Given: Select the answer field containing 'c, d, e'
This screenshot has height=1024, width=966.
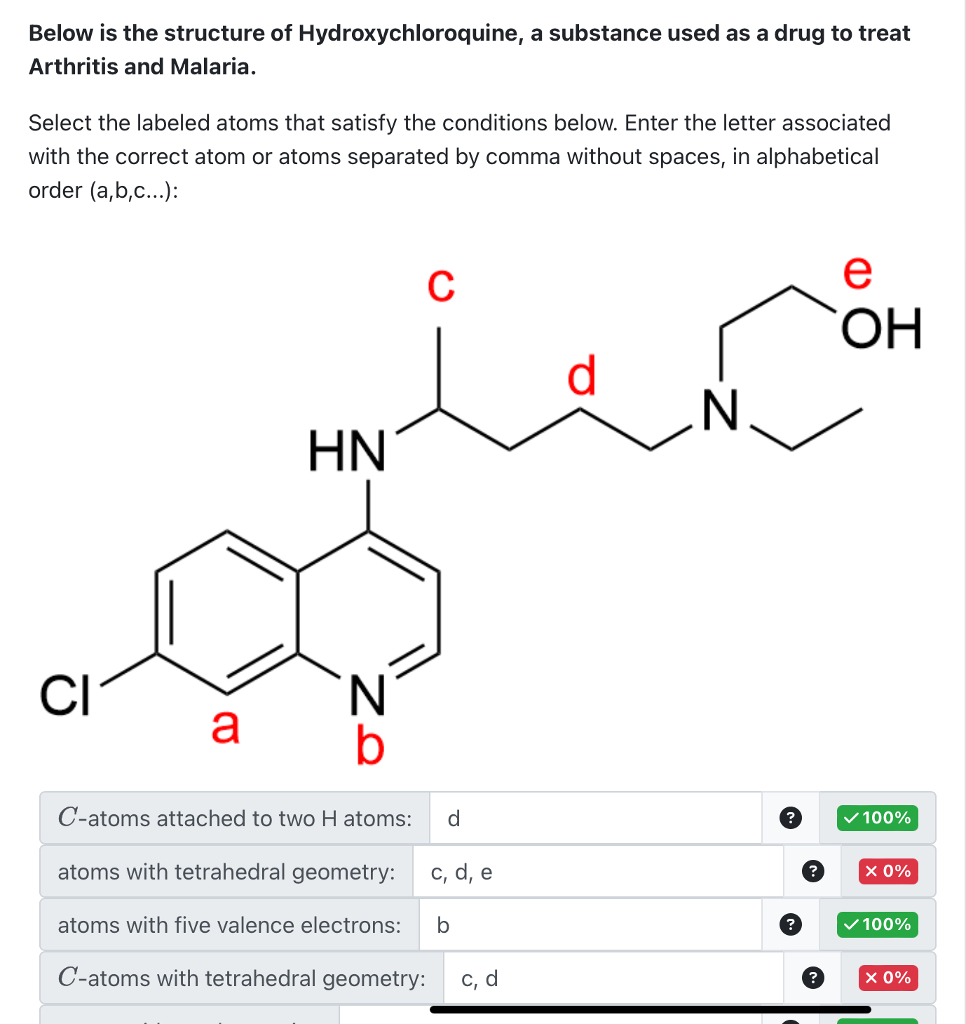Looking at the screenshot, I should (x=597, y=872).
